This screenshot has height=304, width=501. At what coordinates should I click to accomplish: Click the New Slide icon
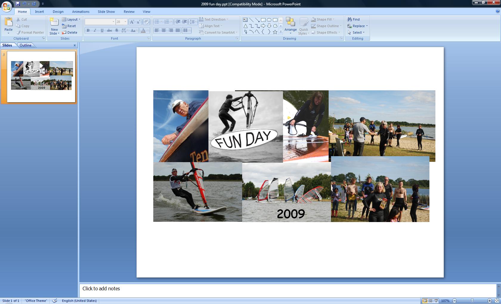click(x=54, y=22)
